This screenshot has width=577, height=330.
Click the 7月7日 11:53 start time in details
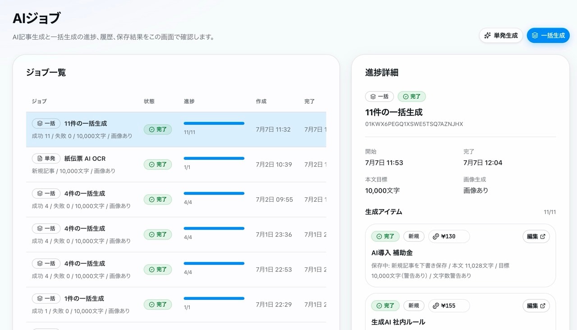tap(384, 163)
